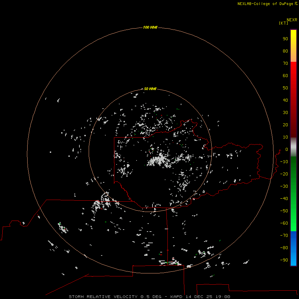Click the -70 scale label
Screen dimensions: 299x299
284,236
